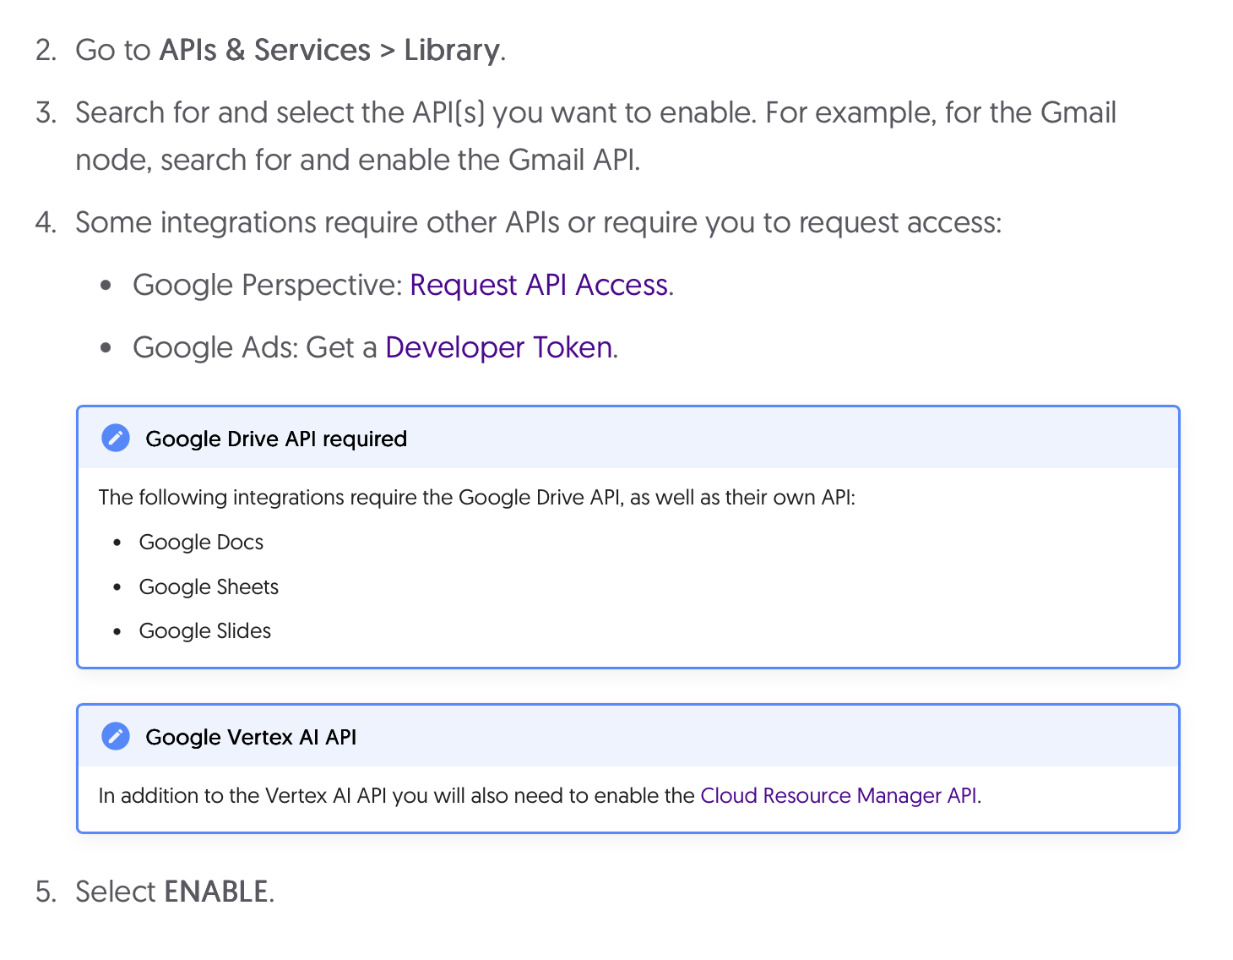This screenshot has width=1233, height=960.
Task: Click the 'Go to' text in step 2
Action: coord(112,51)
